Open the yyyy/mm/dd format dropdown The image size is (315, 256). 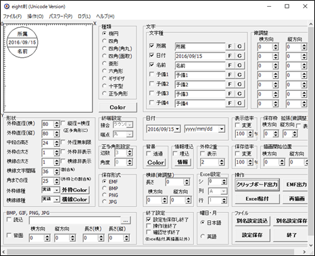[222, 129]
